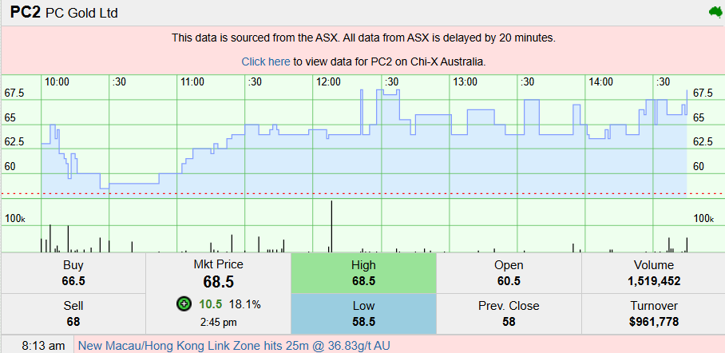Select the Open price cell

[509, 273]
